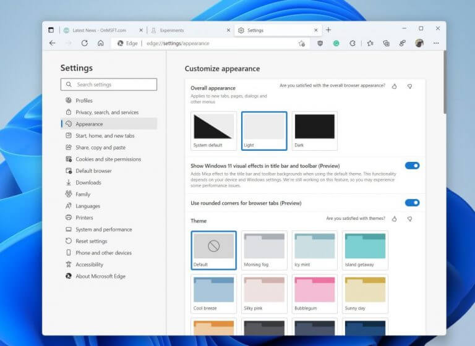This screenshot has height=346, width=475.
Task: Open Accessibility settings
Action: [x=109, y=264]
